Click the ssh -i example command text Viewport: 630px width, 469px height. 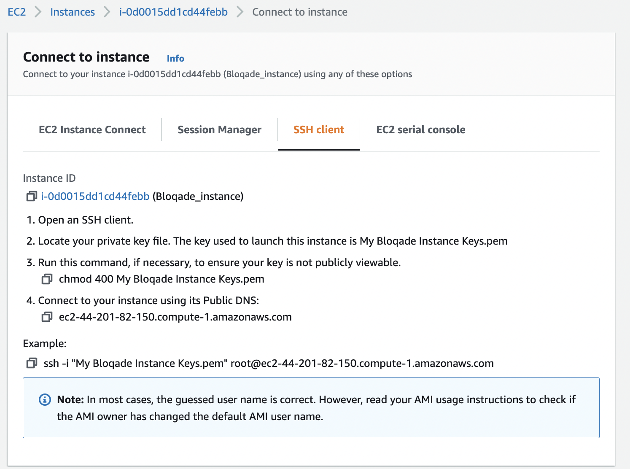pyautogui.click(x=269, y=363)
